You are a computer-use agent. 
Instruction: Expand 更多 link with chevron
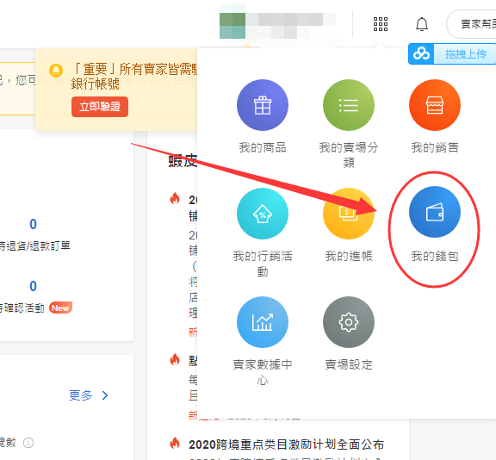click(x=89, y=395)
